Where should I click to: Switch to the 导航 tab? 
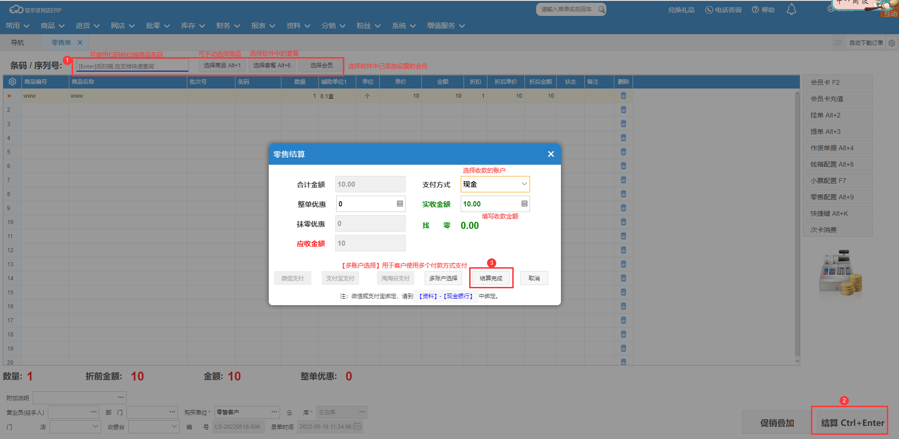(17, 43)
